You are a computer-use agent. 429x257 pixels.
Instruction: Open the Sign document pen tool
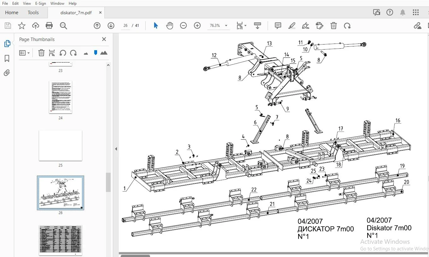pyautogui.click(x=305, y=26)
